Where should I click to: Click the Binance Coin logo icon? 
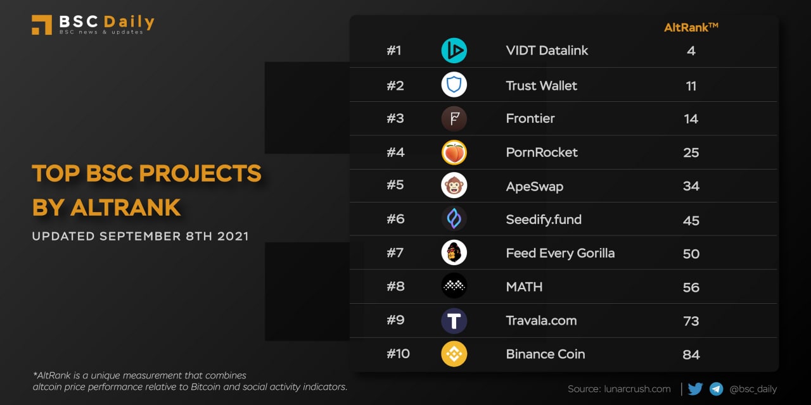tap(454, 354)
